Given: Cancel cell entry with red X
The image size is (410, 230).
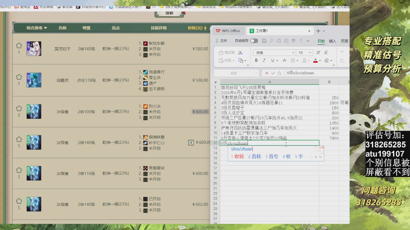Looking at the screenshot, I should [266, 73].
